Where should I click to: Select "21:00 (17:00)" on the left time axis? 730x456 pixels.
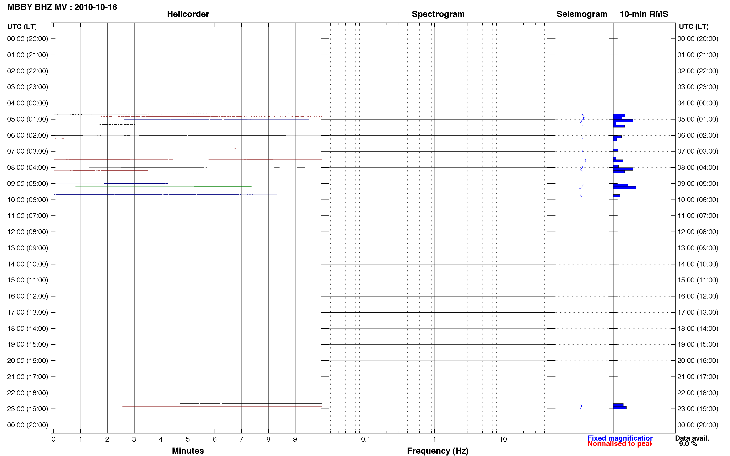[x=27, y=377]
